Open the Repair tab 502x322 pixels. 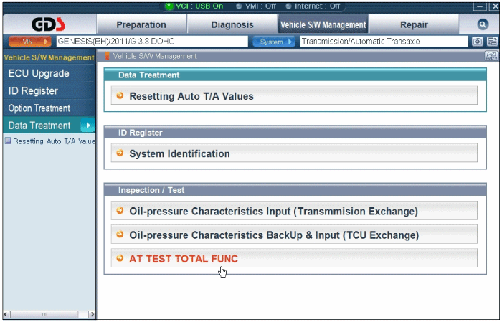coord(414,24)
